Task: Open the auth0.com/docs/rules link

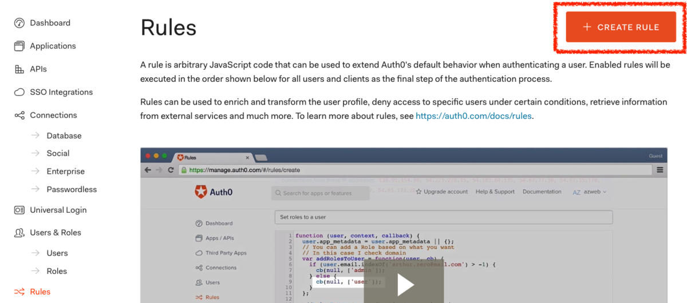Action: 474,115
